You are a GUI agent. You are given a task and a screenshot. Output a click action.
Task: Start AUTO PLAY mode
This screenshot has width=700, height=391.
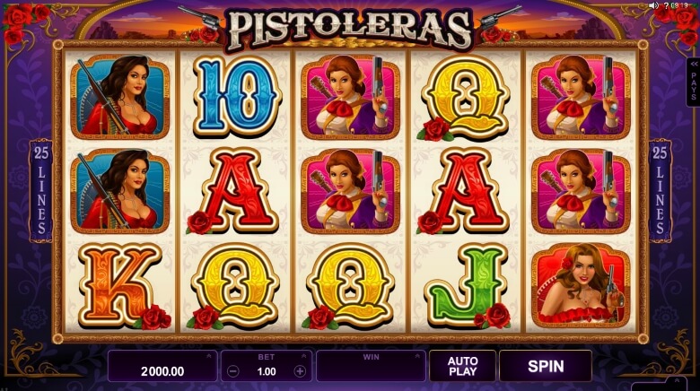coord(462,366)
